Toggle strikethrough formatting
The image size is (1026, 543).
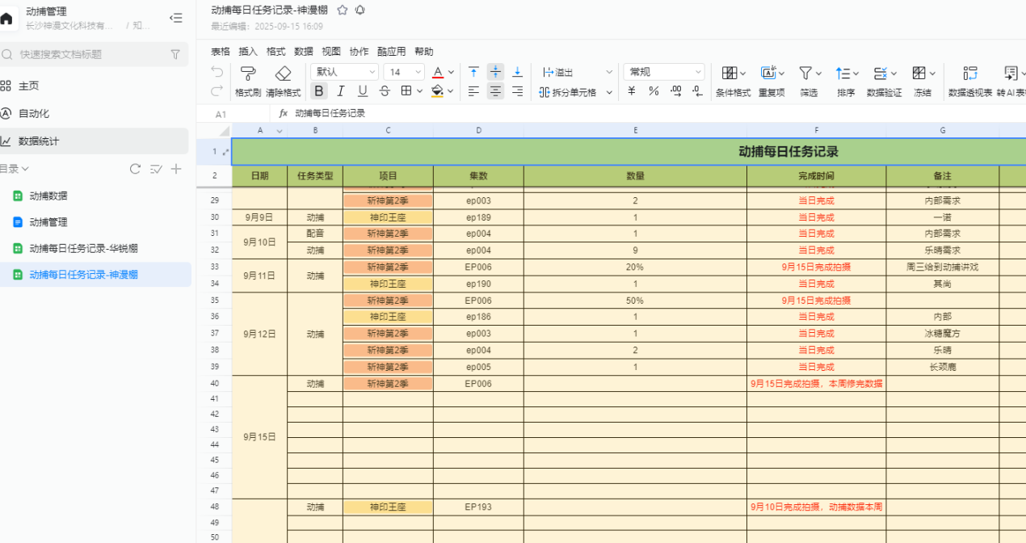click(x=385, y=91)
